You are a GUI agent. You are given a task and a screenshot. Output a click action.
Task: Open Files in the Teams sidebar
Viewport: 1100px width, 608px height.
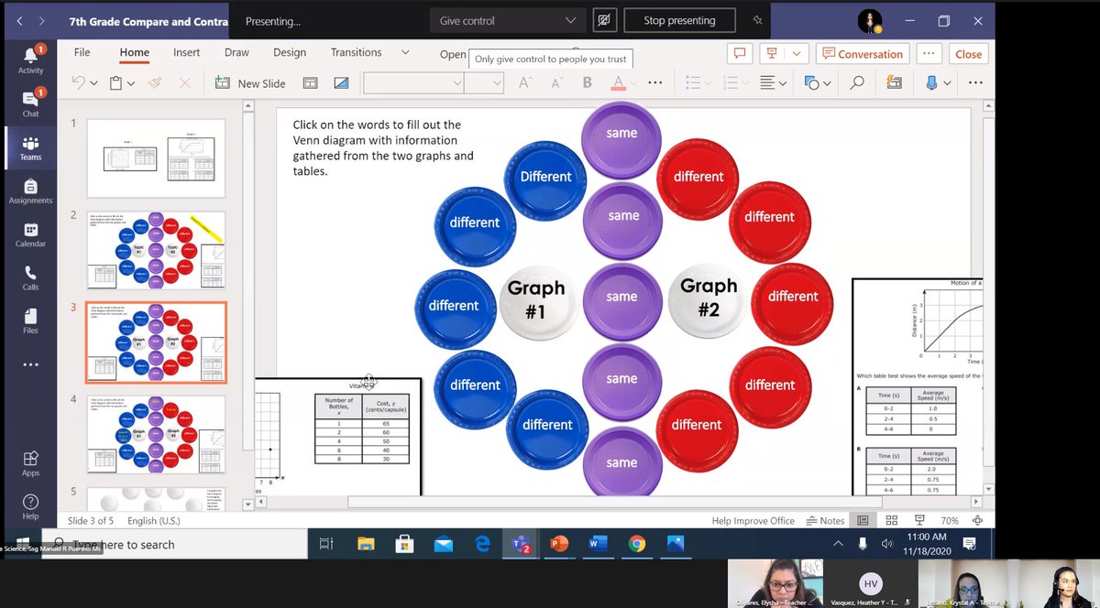(30, 320)
